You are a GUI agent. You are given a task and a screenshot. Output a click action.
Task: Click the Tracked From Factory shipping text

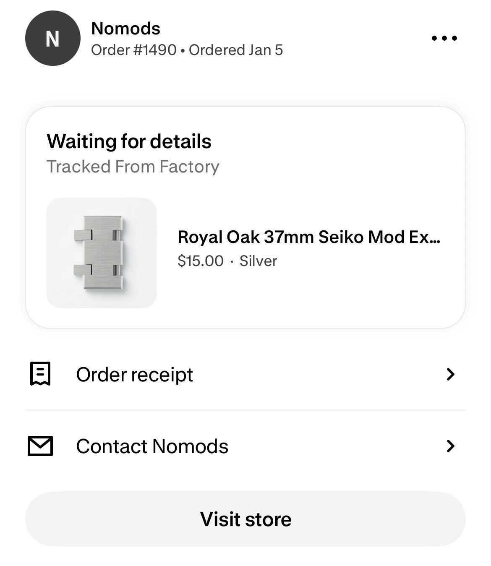point(133,167)
